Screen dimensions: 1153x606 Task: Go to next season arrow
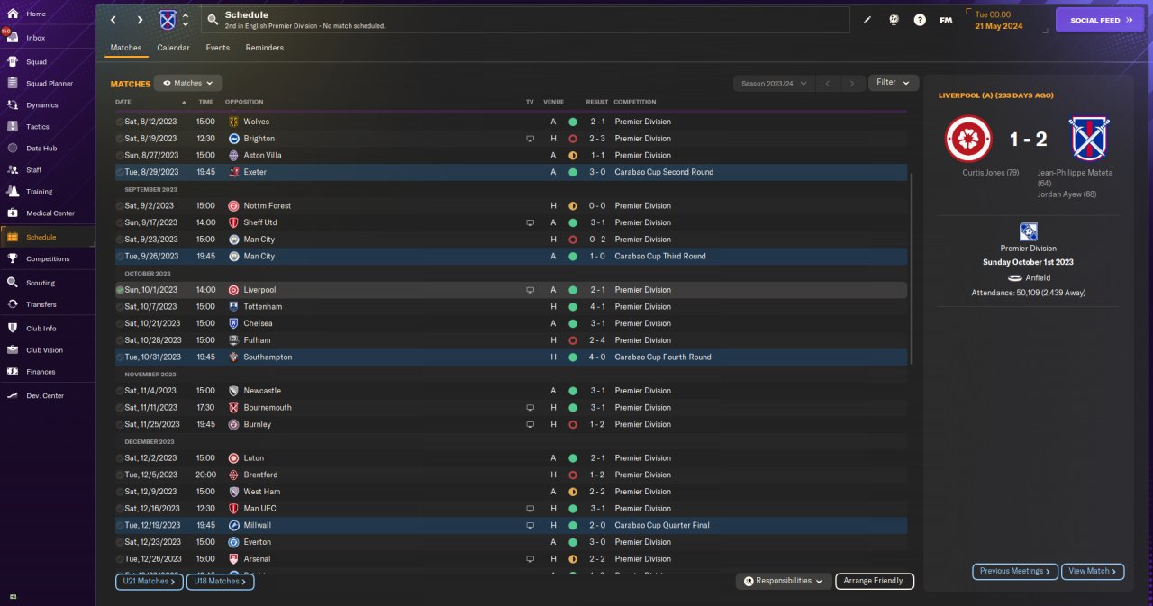[852, 83]
